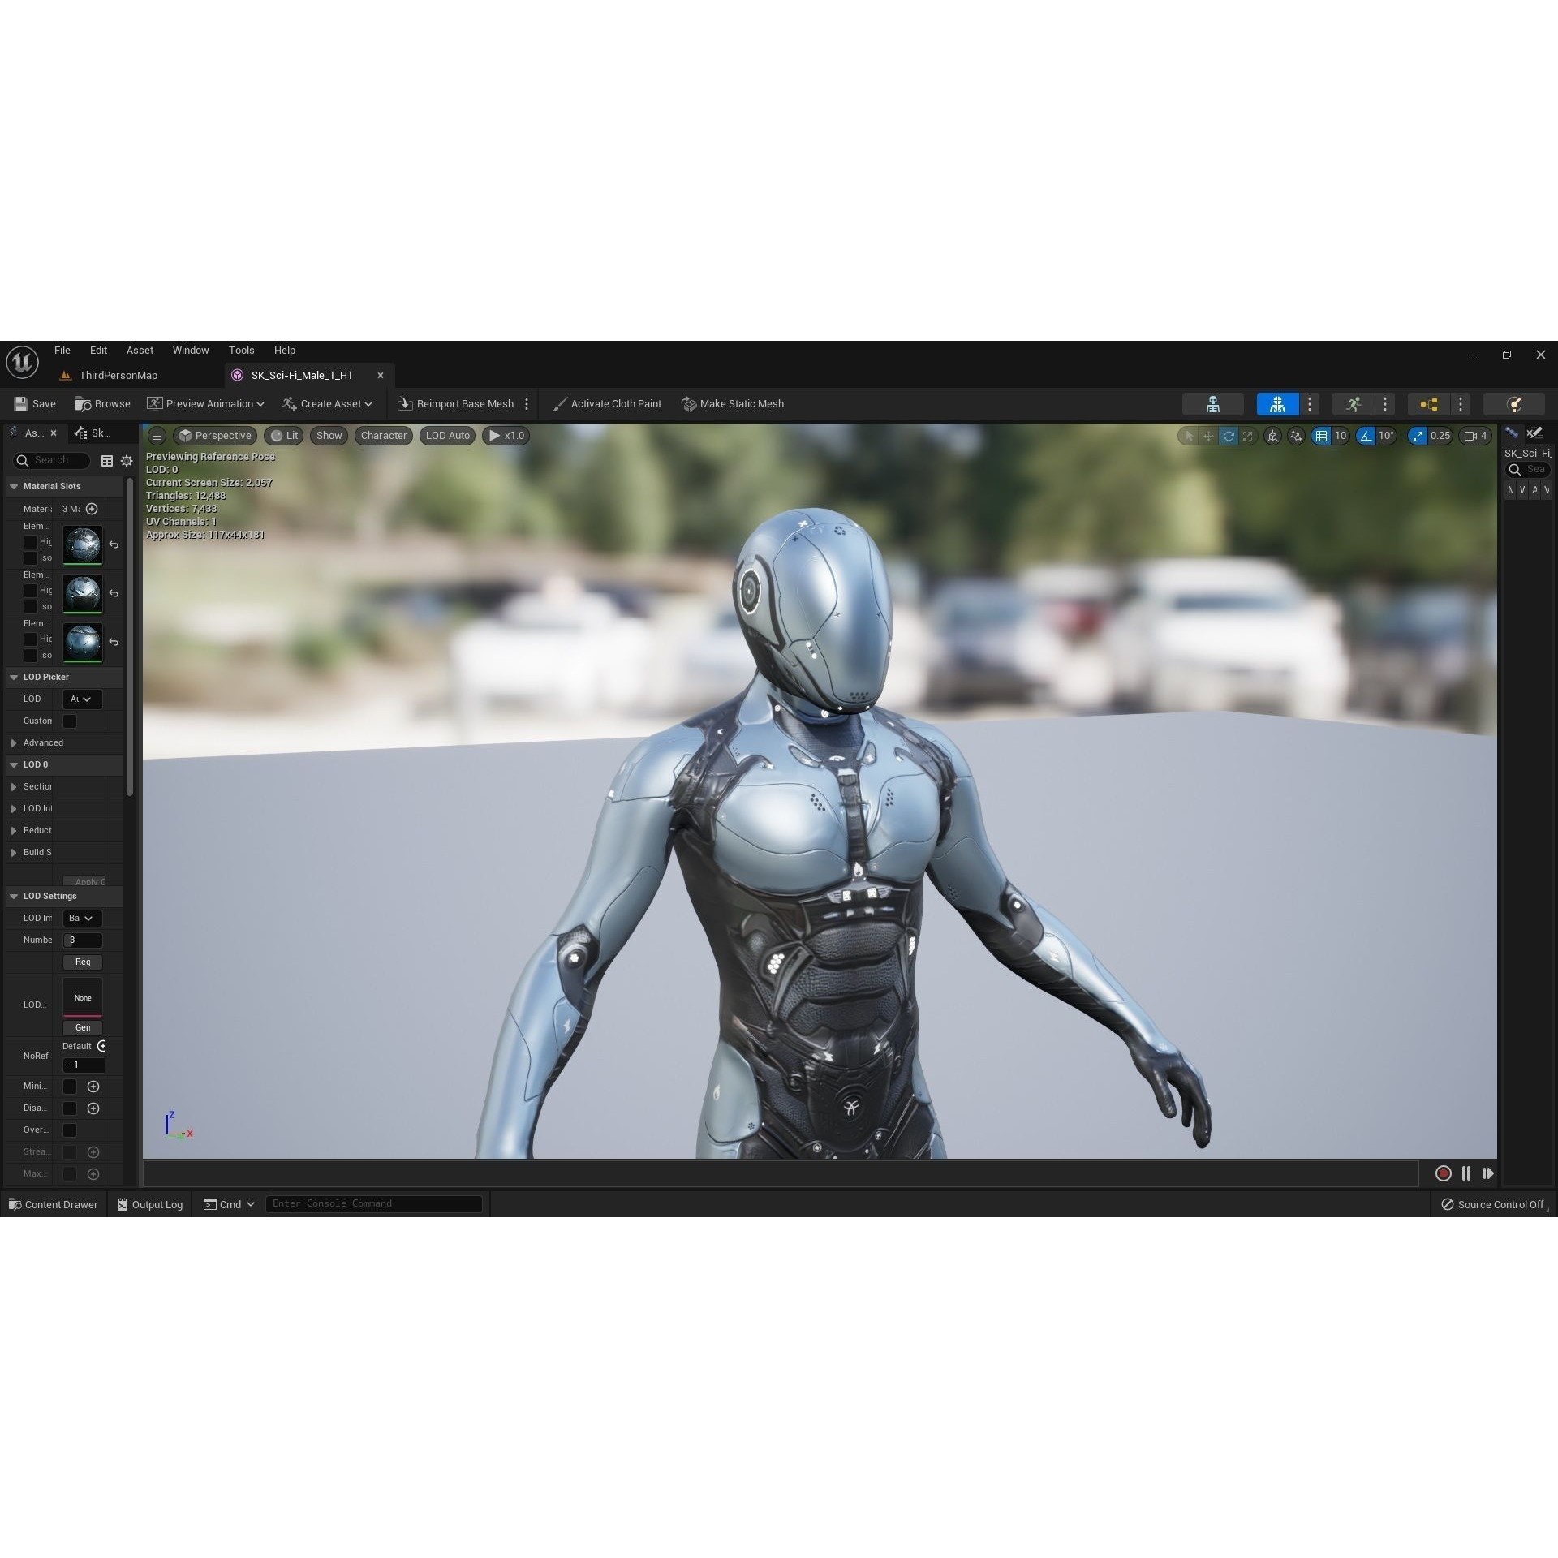
Task: Select the rotate gizmo tool
Action: 1228,436
